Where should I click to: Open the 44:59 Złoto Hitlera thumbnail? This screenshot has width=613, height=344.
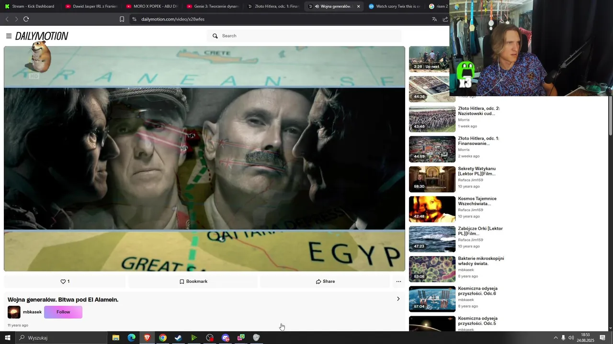tap(432, 149)
